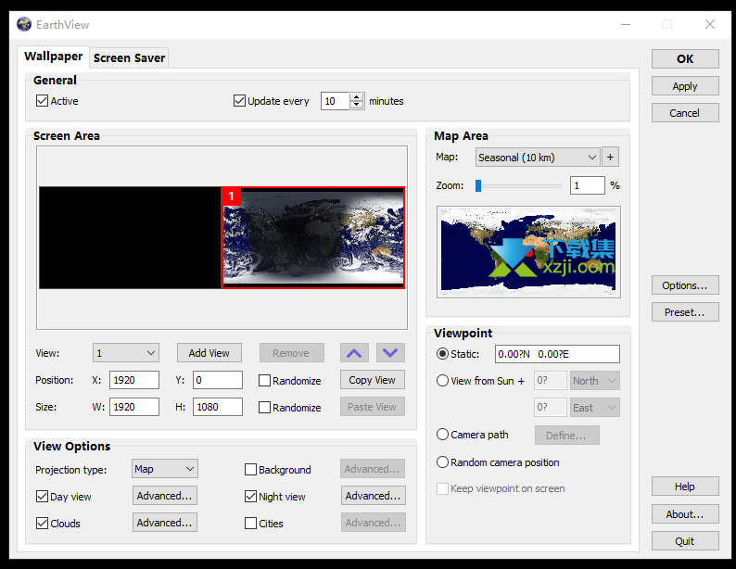Expand the Projection type dropdown
This screenshot has width=736, height=569.
click(x=165, y=469)
